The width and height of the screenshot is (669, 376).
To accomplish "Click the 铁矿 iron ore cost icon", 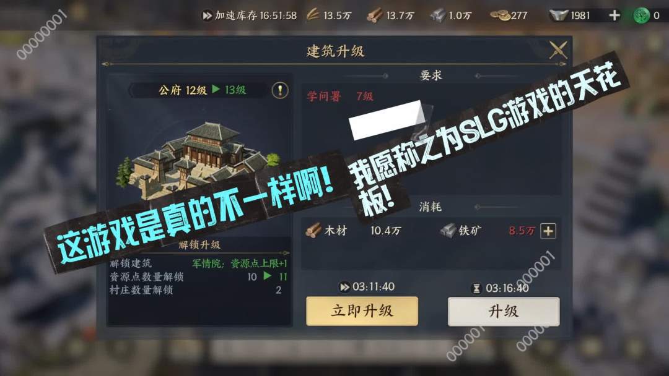I will 448,231.
